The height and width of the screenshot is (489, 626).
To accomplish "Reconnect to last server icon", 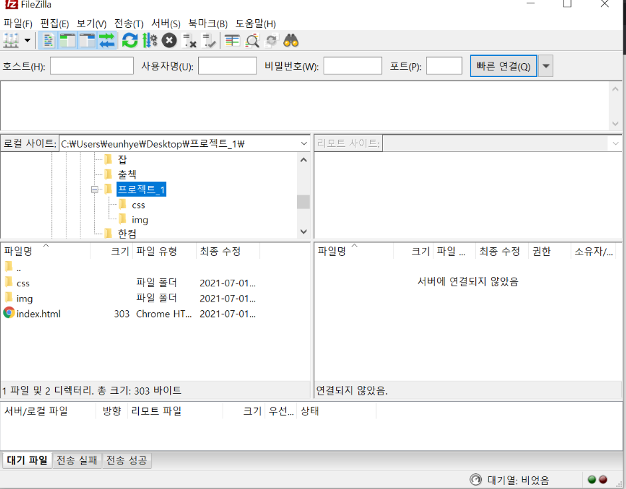I will (209, 41).
